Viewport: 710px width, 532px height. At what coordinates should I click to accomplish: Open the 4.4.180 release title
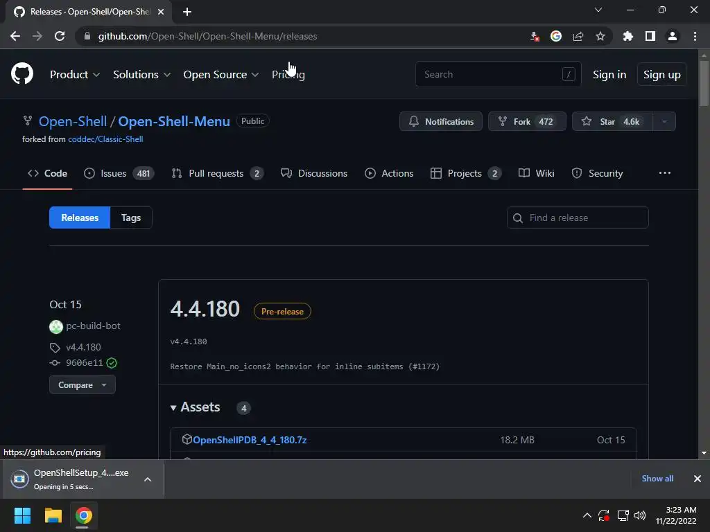205,309
